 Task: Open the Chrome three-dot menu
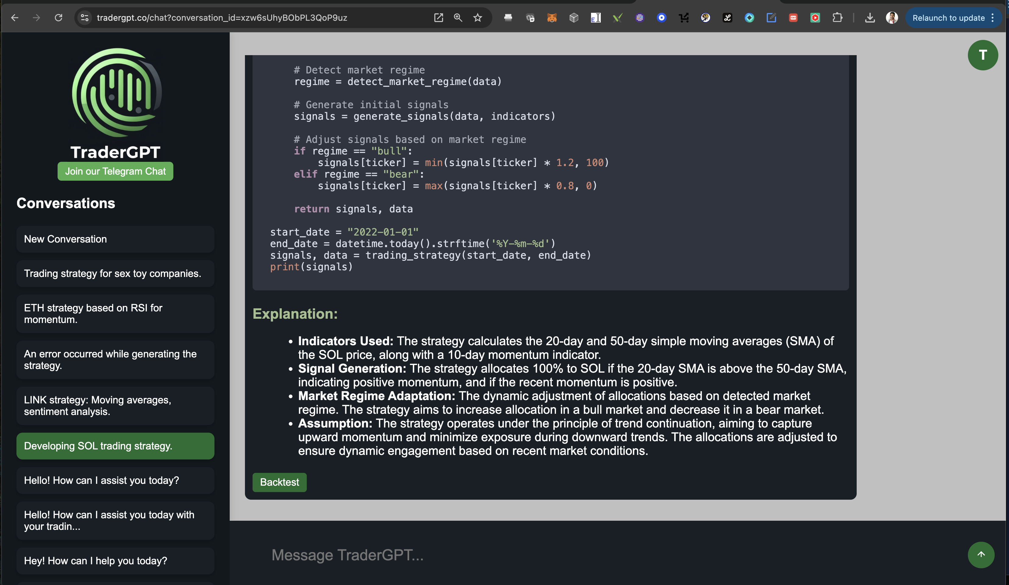pyautogui.click(x=993, y=18)
